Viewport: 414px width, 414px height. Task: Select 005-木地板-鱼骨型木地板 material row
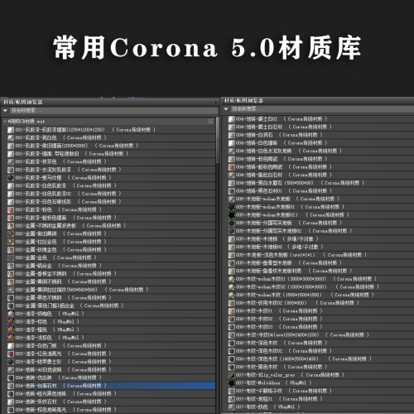[x=321, y=263]
